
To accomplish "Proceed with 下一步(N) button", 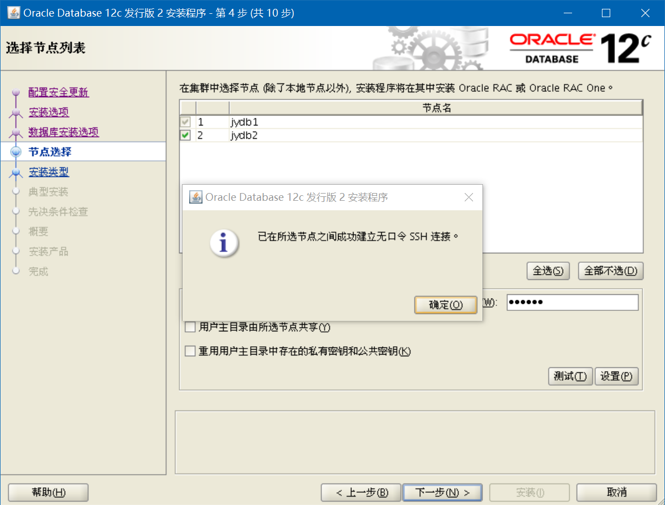I will click(442, 492).
